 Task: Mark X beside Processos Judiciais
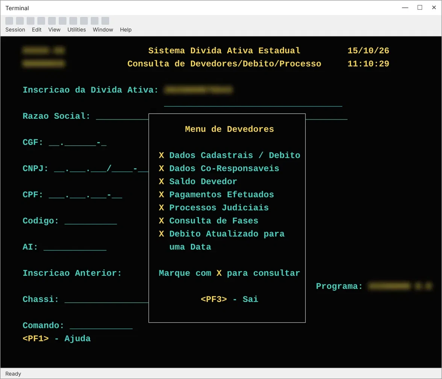click(162, 208)
